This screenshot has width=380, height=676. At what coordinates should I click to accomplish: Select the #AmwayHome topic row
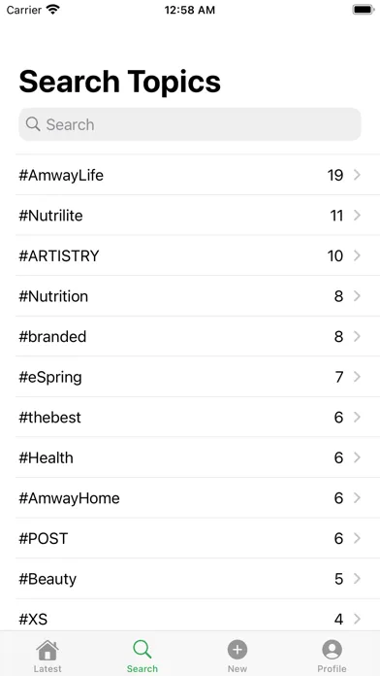(x=198, y=498)
